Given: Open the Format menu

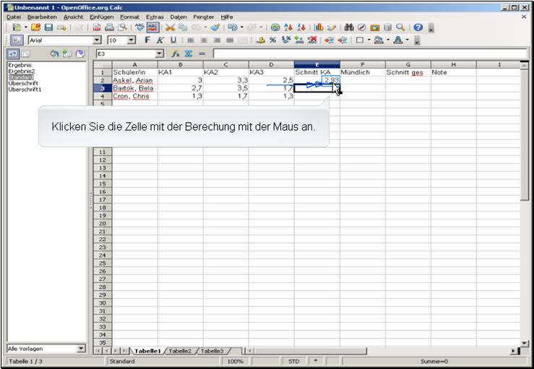Looking at the screenshot, I should point(129,16).
